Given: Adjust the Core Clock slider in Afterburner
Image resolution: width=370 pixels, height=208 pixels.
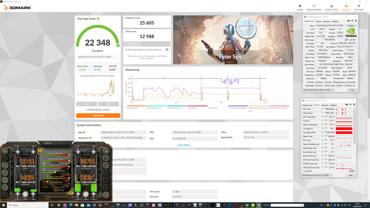Looking at the screenshot, I should coord(55,172).
